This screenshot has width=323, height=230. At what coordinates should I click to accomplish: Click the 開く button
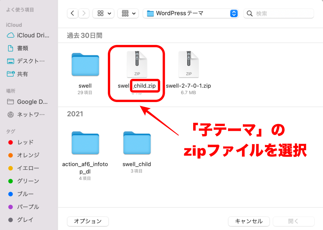[294, 221]
